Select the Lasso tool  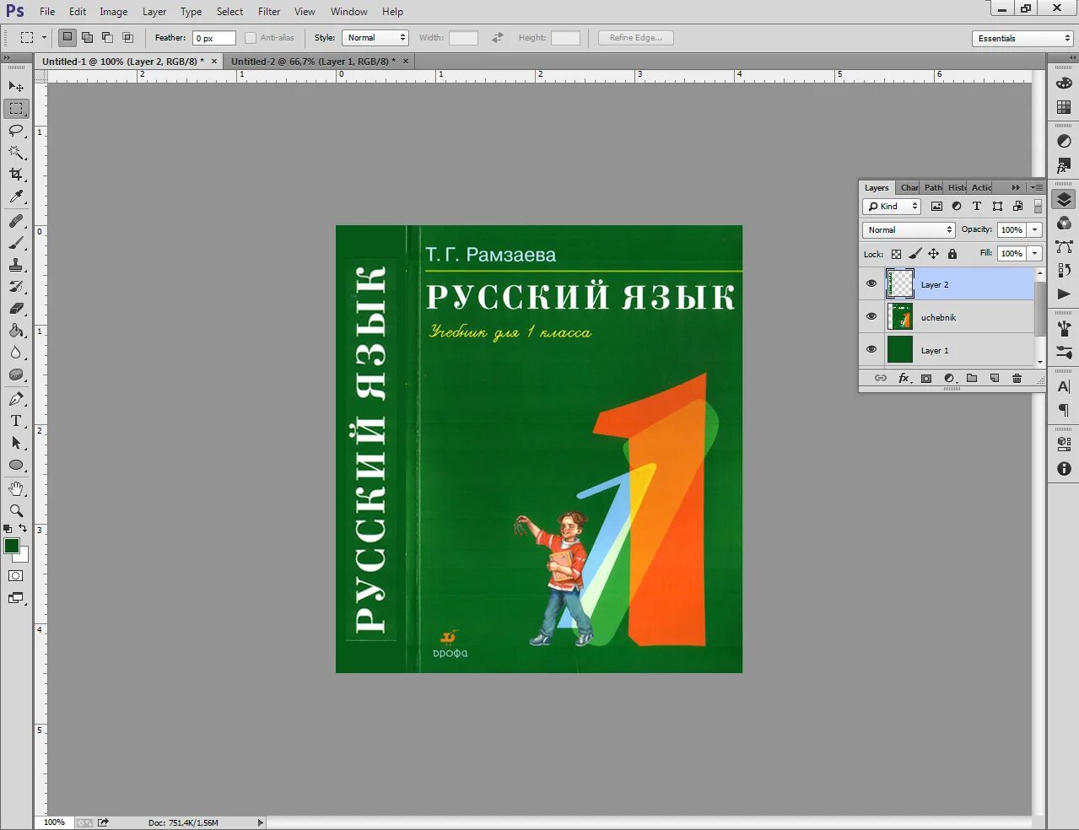point(16,131)
